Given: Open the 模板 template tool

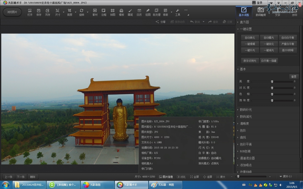Looking at the screenshot, I should point(121,12).
